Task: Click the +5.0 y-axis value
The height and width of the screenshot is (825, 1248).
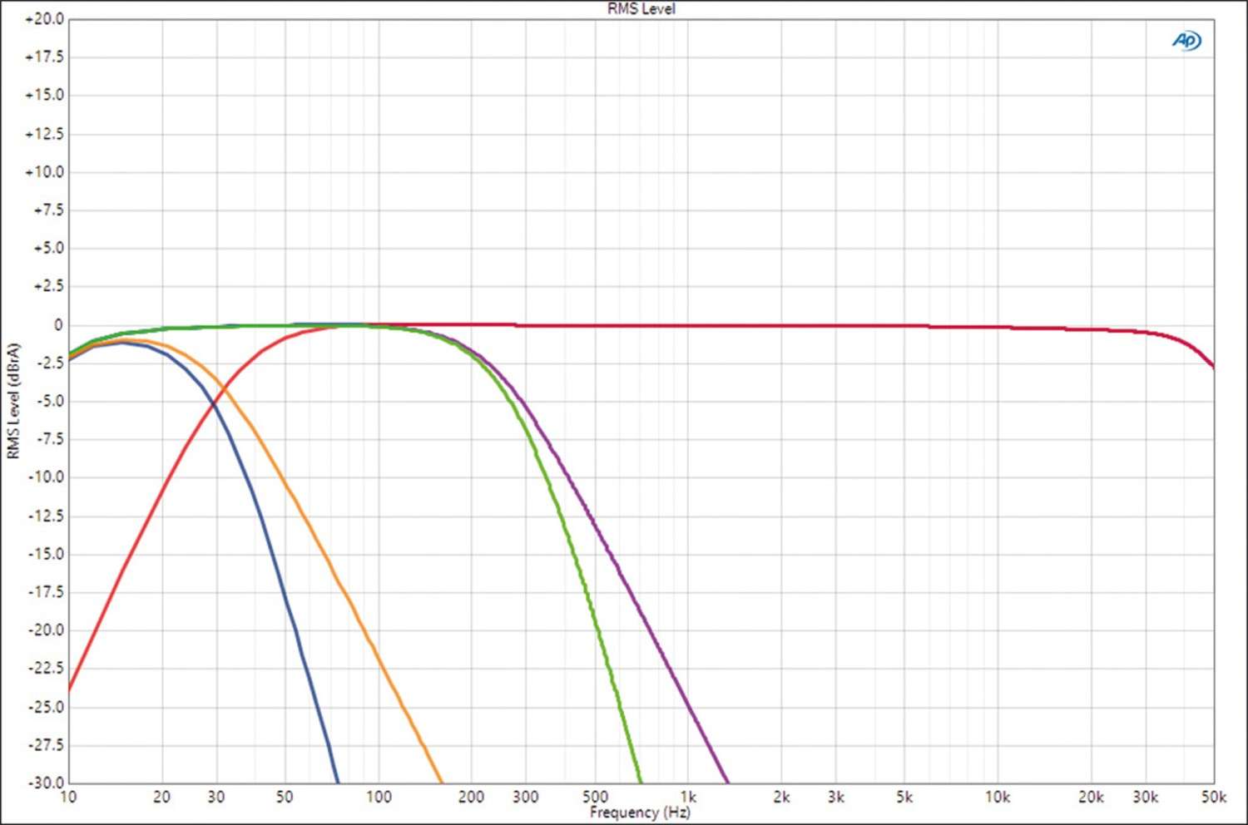Action: [x=48, y=248]
